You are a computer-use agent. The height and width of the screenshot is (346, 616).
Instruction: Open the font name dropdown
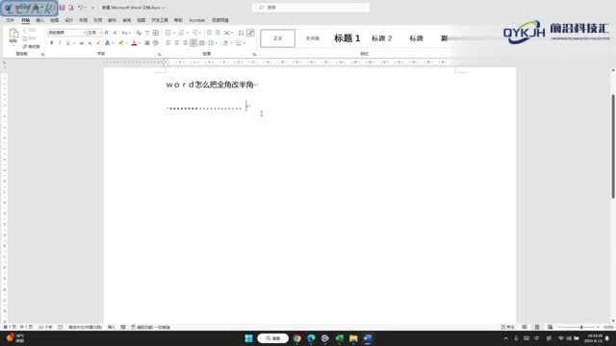[84, 33]
